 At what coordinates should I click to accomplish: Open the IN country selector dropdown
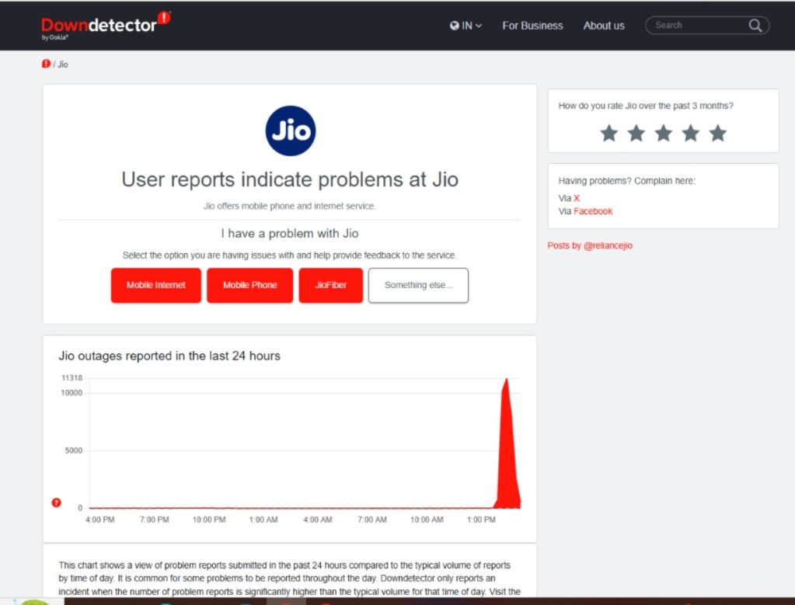click(465, 26)
